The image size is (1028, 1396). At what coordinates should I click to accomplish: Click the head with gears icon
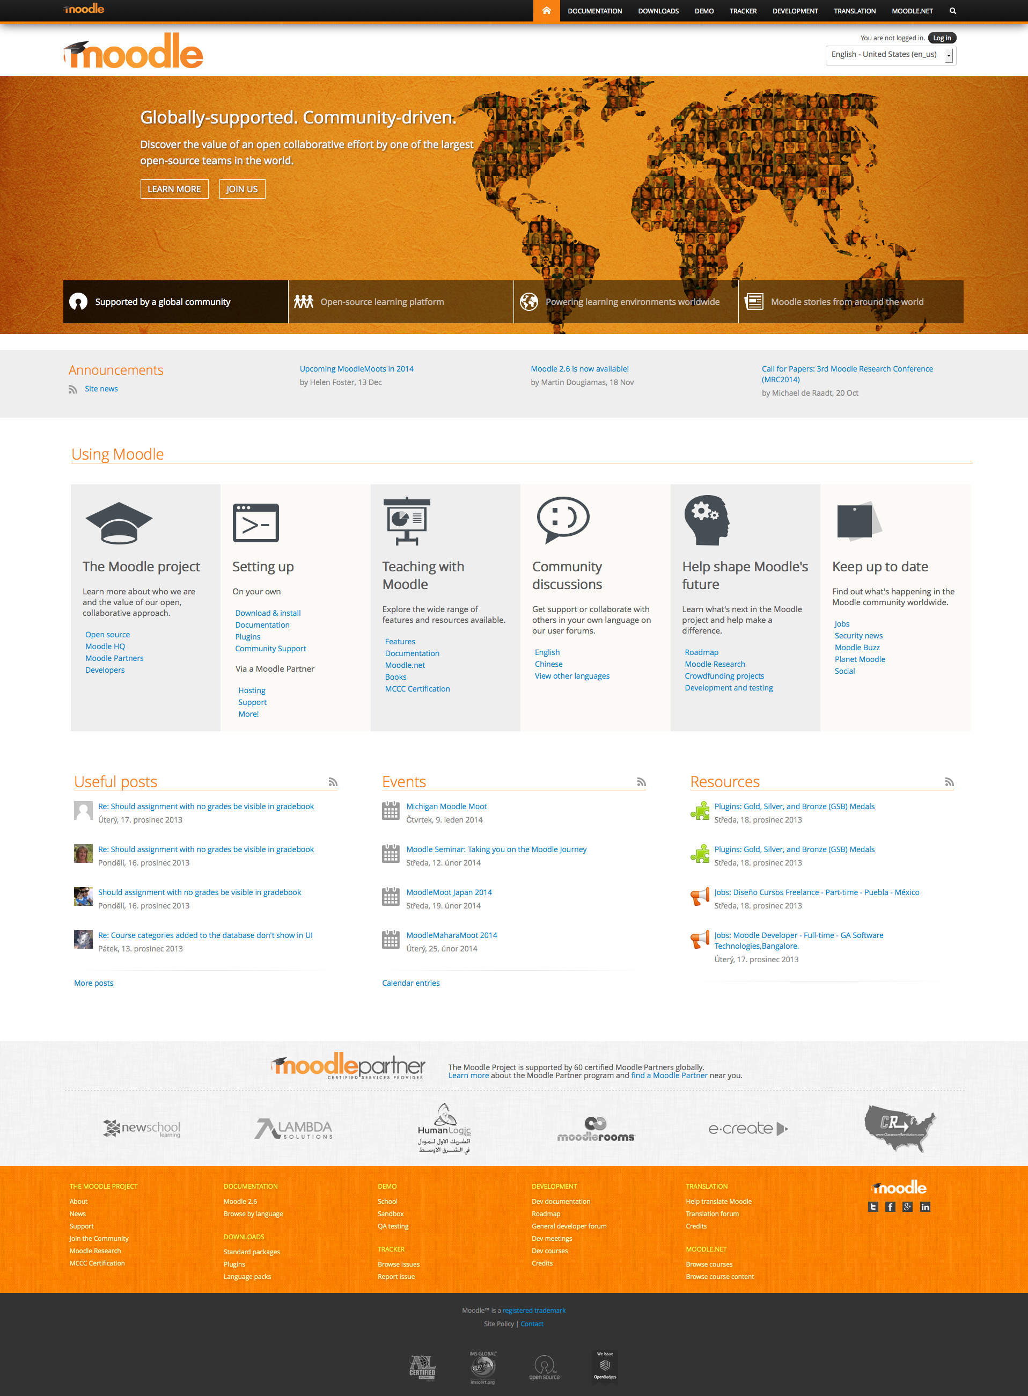coord(706,520)
